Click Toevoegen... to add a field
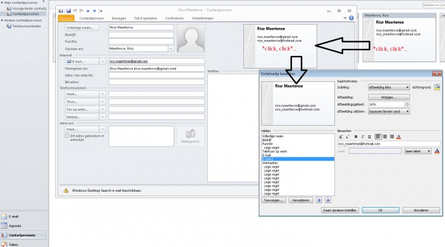 [x=273, y=200]
